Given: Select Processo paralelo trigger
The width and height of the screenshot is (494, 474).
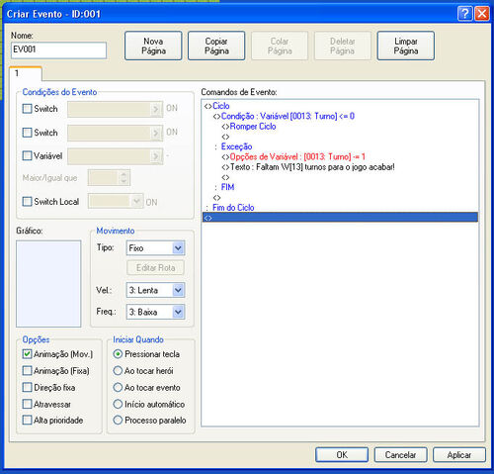Looking at the screenshot, I should click(x=118, y=420).
